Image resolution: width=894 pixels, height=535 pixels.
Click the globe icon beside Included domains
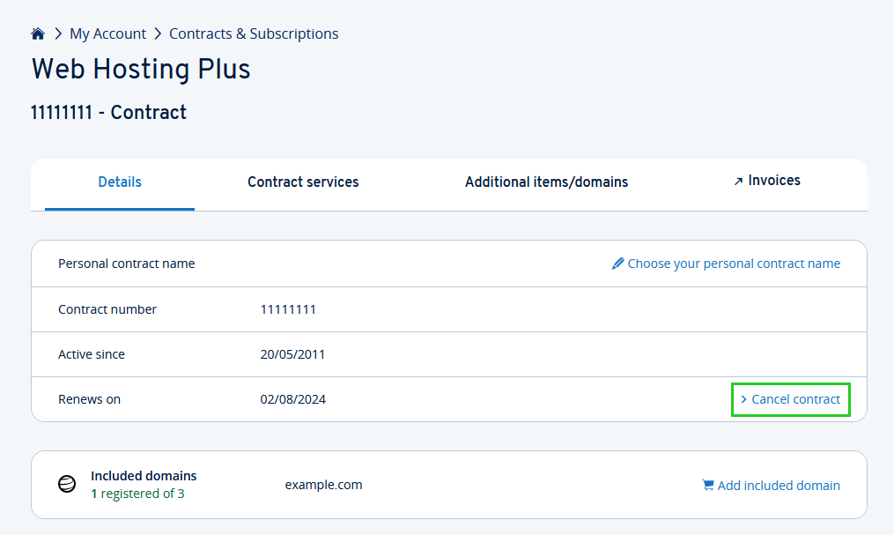[x=67, y=484]
